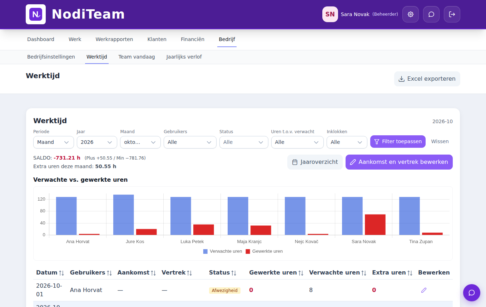Viewport: 486px width, 307px height.
Task: Click Sara Novak name in header
Action: click(x=355, y=14)
